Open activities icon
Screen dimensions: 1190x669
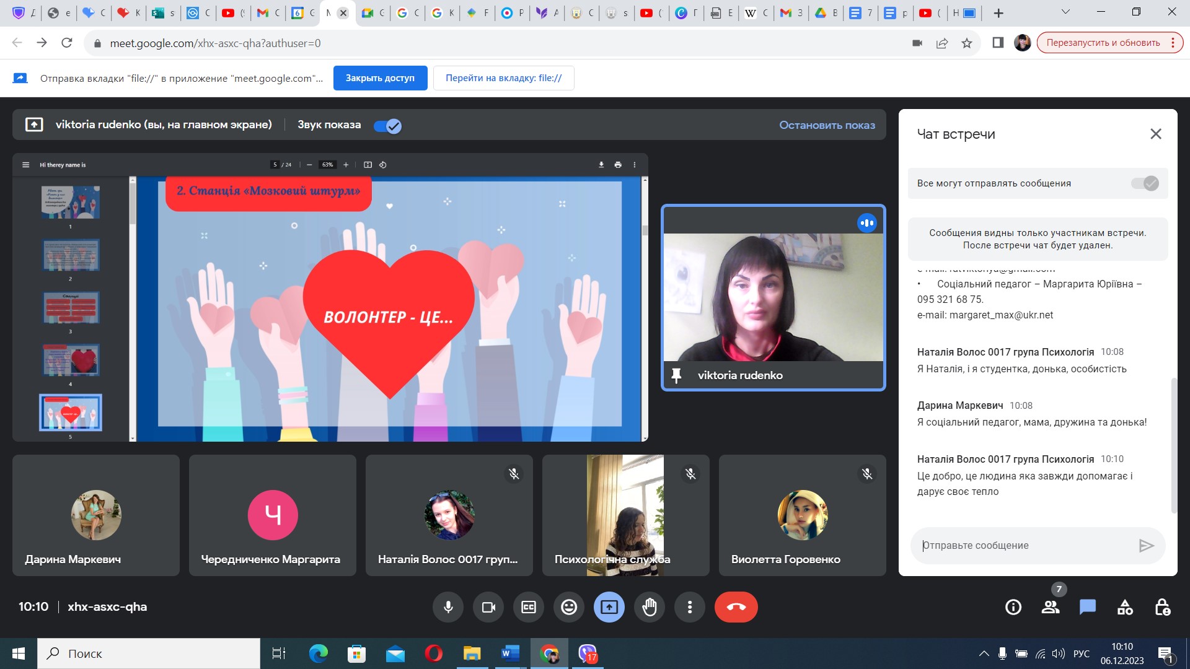pos(1125,607)
